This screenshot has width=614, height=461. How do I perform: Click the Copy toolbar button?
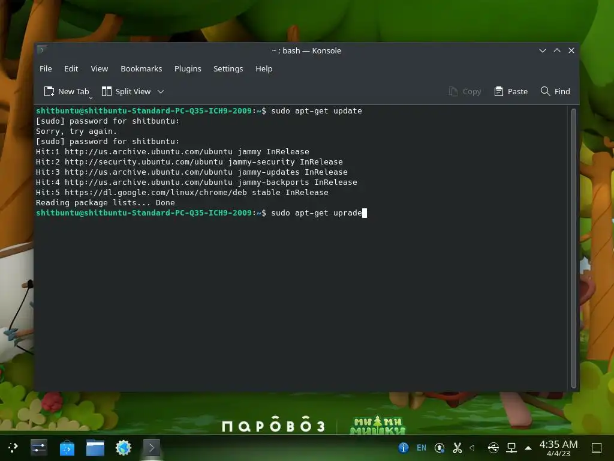click(465, 91)
